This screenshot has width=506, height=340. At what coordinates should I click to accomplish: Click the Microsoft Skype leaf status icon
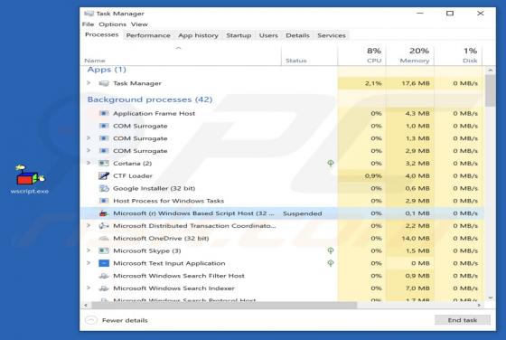point(331,250)
